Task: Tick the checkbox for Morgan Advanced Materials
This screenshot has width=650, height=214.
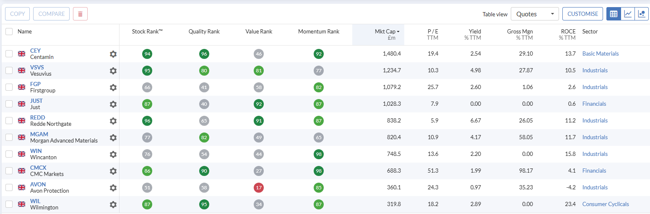Action: pos(9,137)
